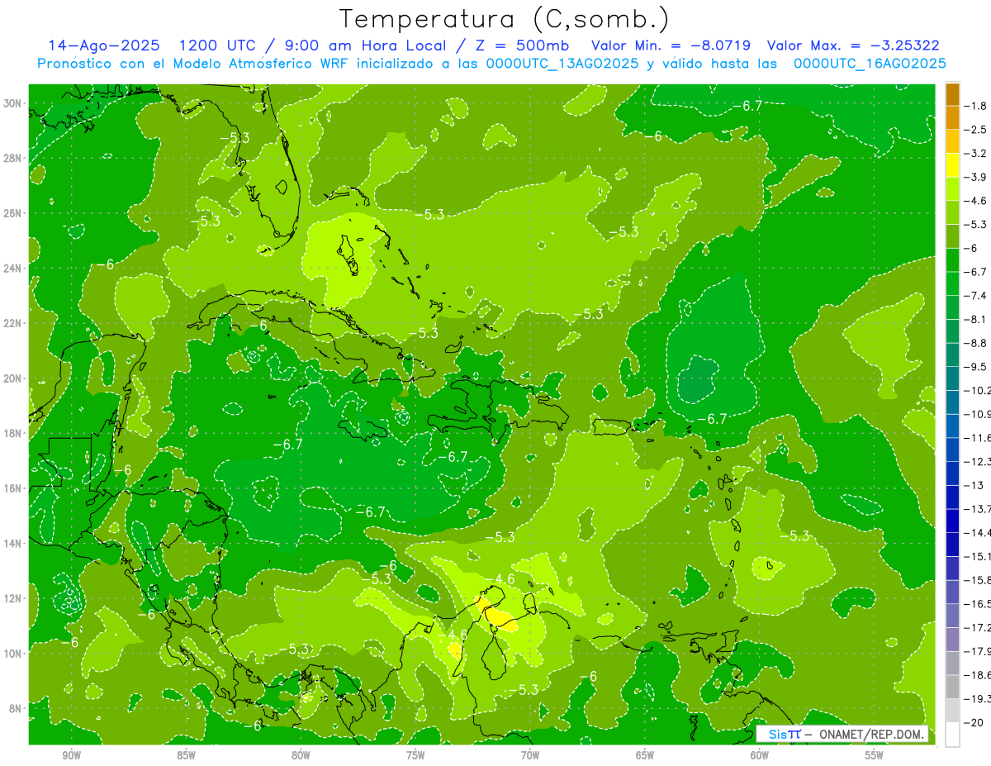Click colorbar label "-20"
991x766 pixels.
point(975,723)
